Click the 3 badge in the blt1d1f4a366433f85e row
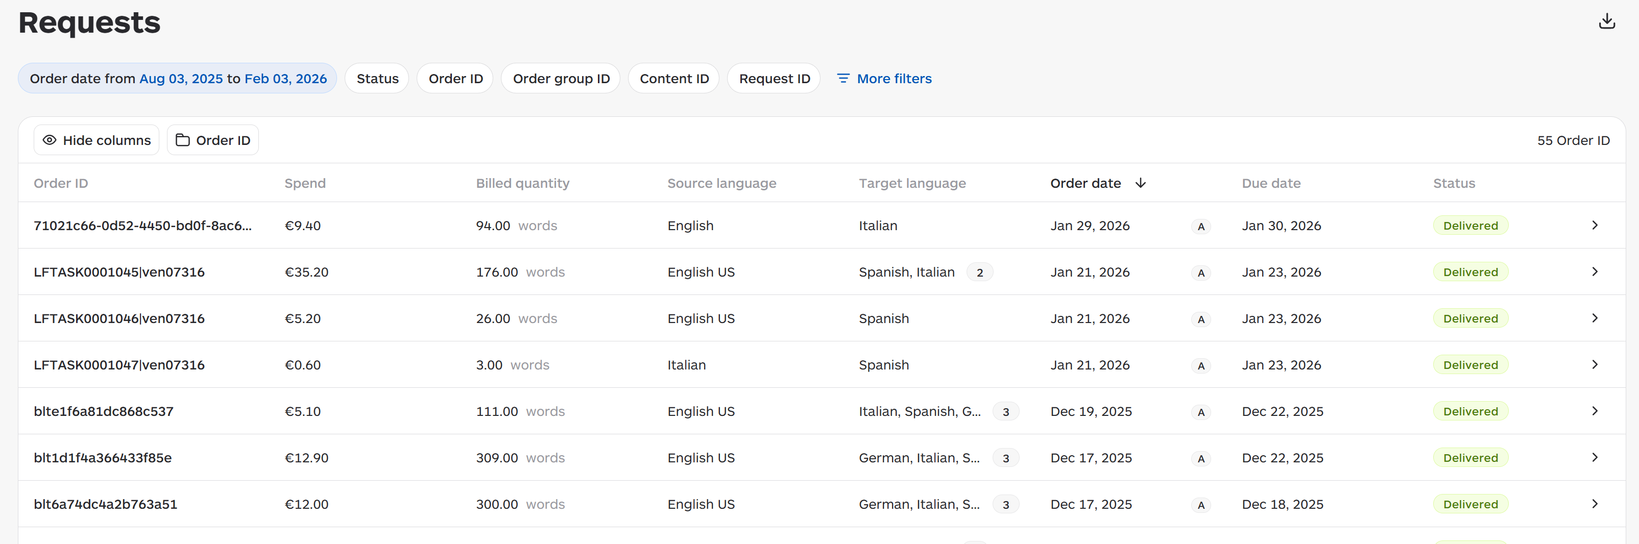Viewport: 1639px width, 544px height. [x=1006, y=458]
